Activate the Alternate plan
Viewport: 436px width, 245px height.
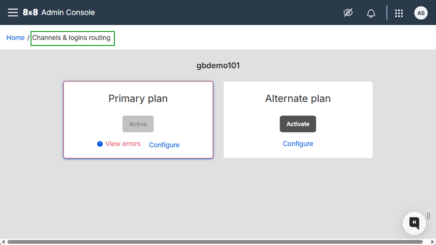click(298, 124)
